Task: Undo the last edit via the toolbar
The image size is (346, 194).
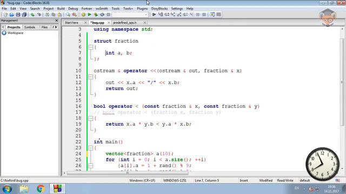Action: pyautogui.click(x=32, y=15)
